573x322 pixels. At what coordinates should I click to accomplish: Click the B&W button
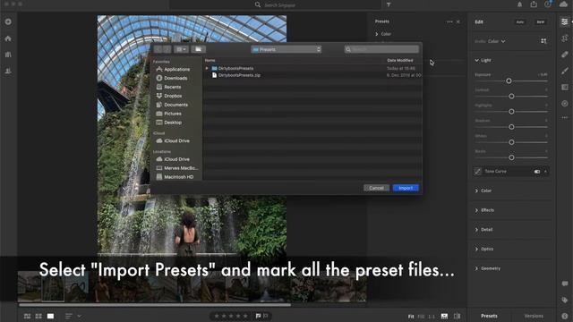point(541,21)
